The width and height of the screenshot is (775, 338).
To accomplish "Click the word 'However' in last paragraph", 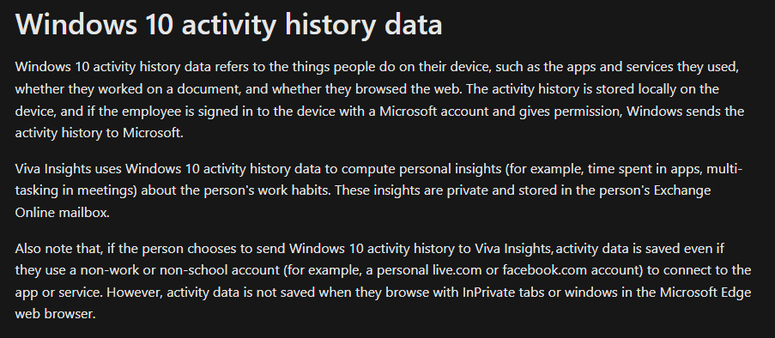I will point(134,292).
